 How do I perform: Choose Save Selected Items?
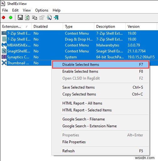(x=101, y=87)
